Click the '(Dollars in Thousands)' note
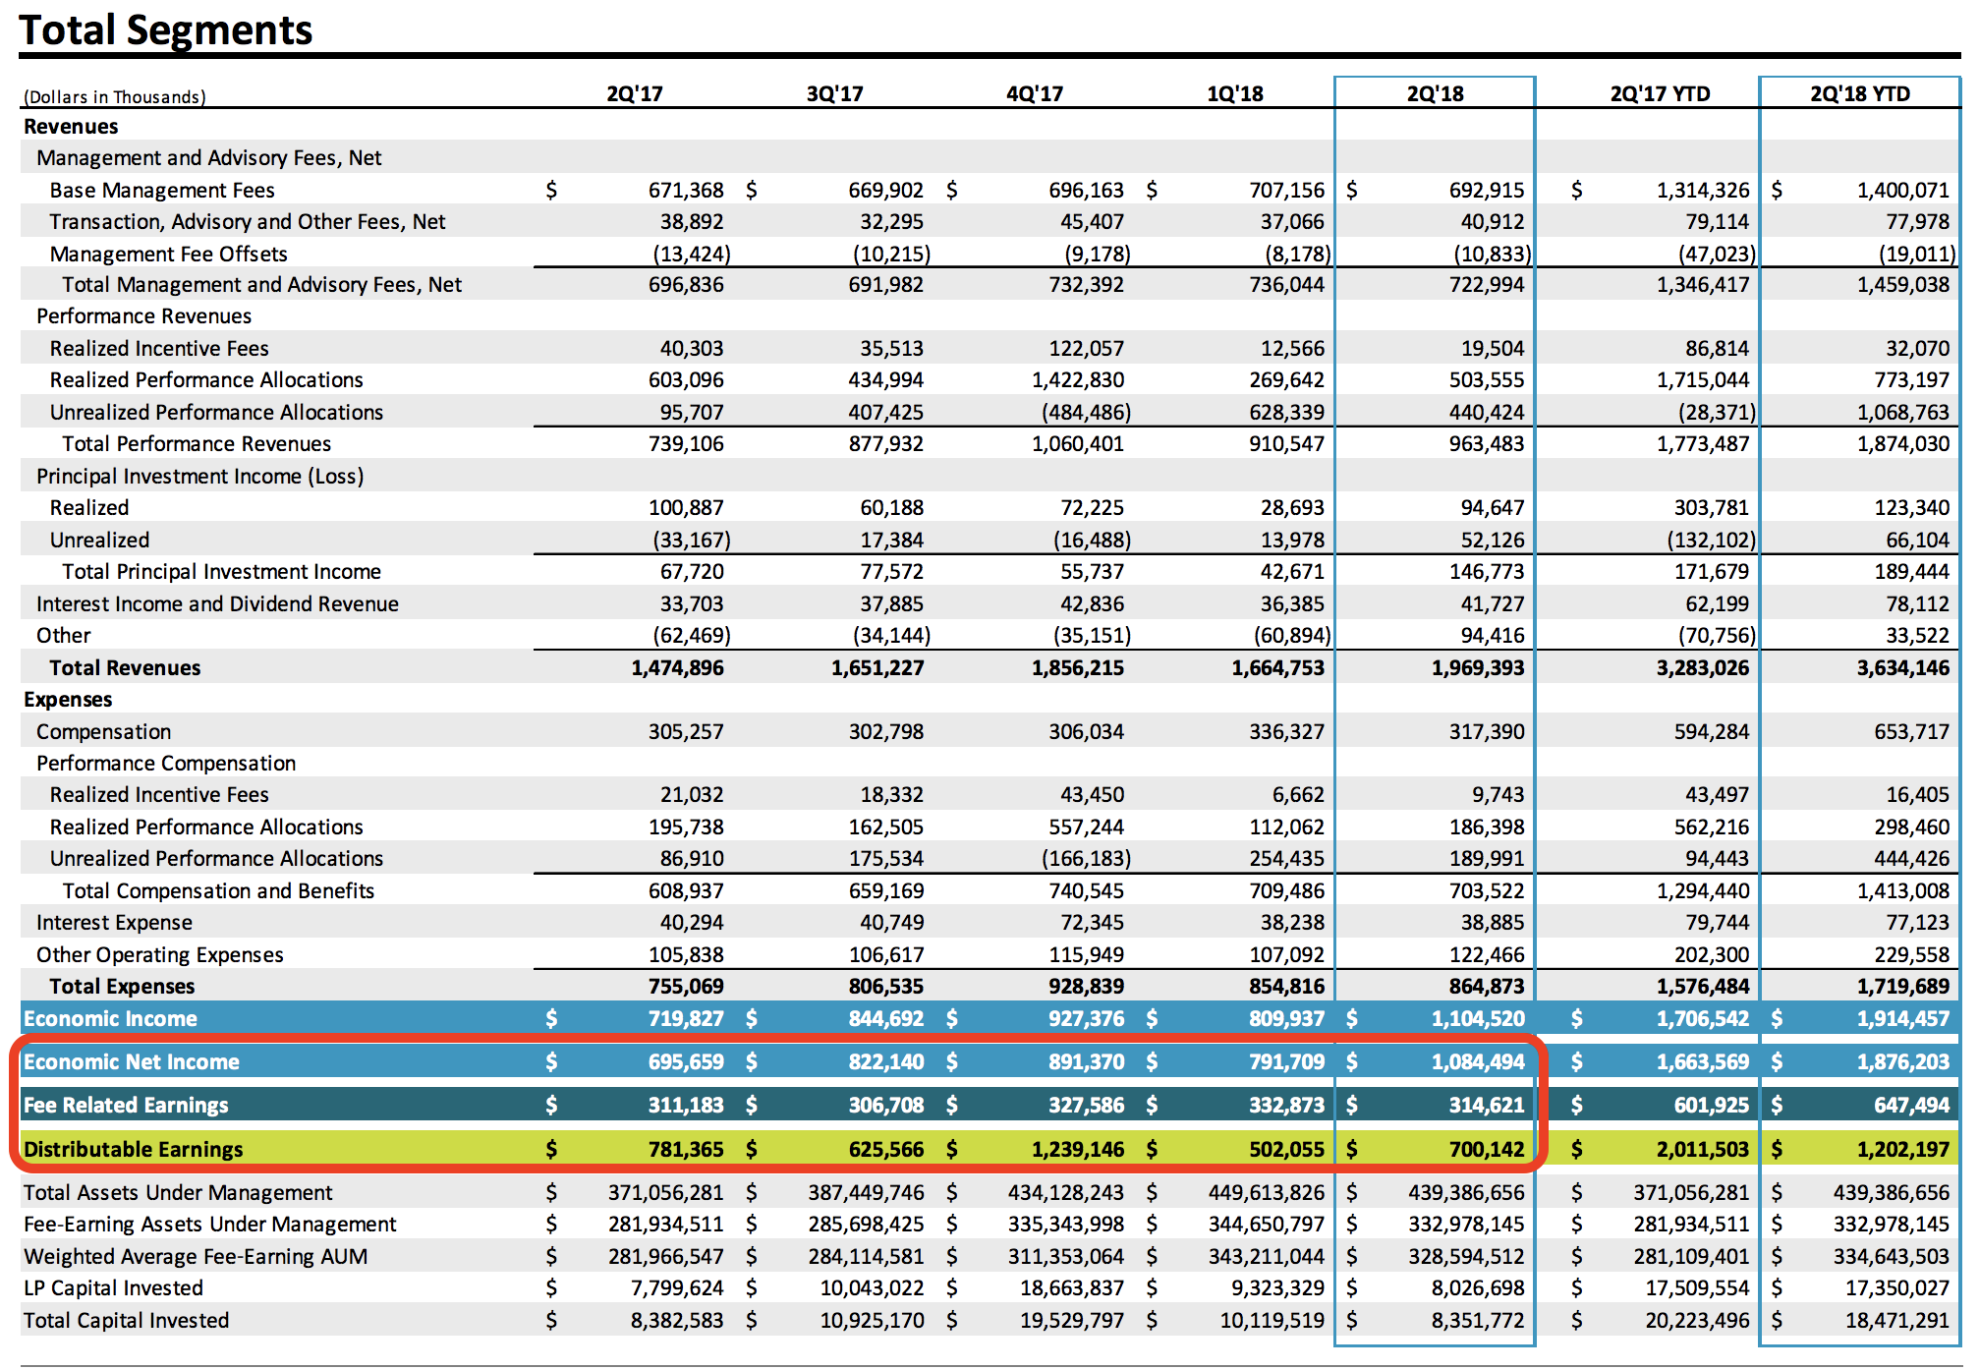The image size is (1979, 1370). click(115, 96)
